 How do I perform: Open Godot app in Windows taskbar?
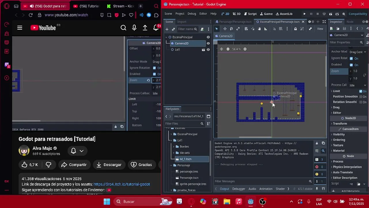[251, 202]
